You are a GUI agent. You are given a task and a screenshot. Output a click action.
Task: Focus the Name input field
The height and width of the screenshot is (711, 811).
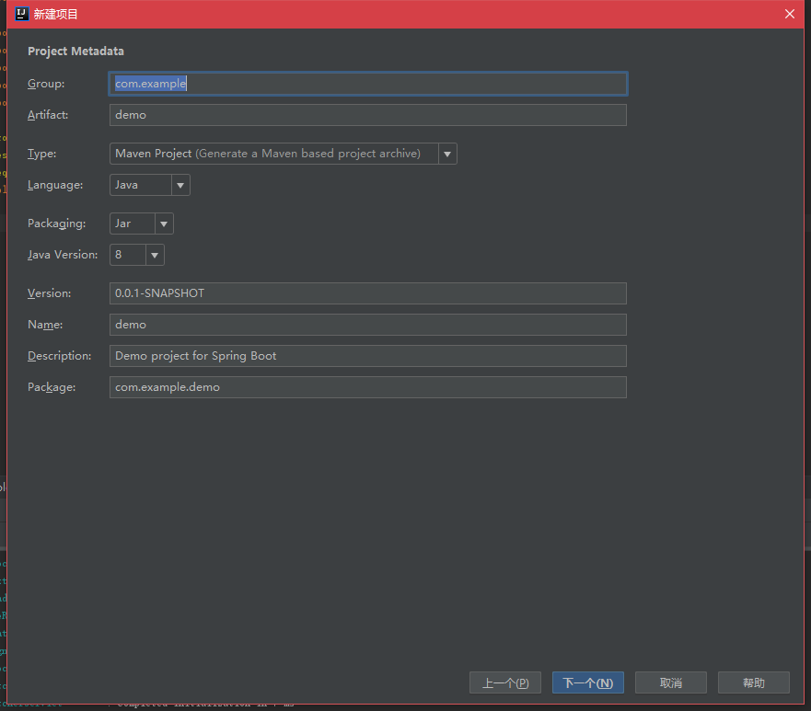367,325
